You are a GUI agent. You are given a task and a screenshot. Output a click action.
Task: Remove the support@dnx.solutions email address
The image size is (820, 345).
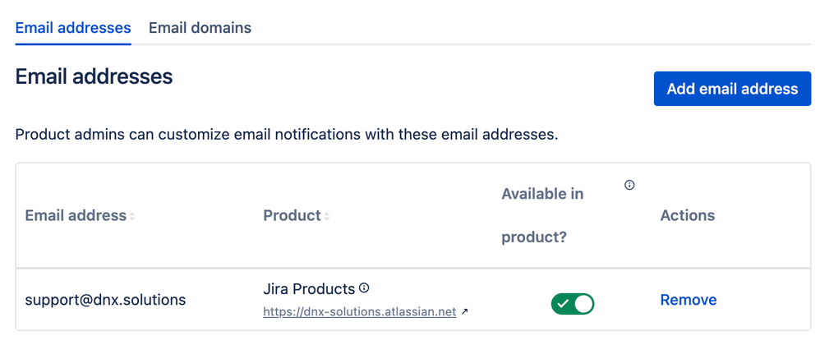tap(689, 300)
